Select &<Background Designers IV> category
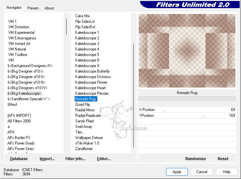The width and height of the screenshot is (241, 179). click(30, 66)
